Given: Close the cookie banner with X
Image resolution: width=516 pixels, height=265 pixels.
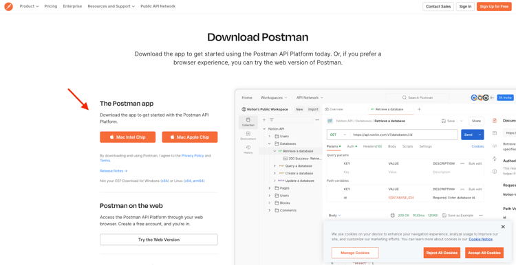Looking at the screenshot, I should 503,227.
